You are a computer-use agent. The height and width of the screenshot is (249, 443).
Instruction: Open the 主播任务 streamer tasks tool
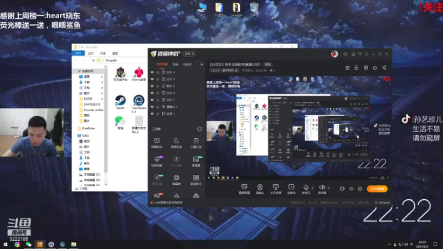tap(196, 143)
